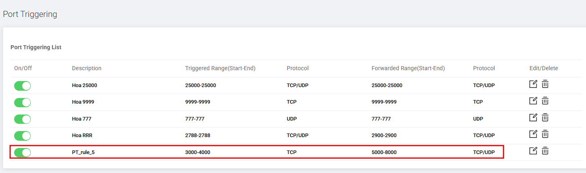Delete the Hoa 777 rule
Viewport: 586px width, 173px height.
point(545,118)
